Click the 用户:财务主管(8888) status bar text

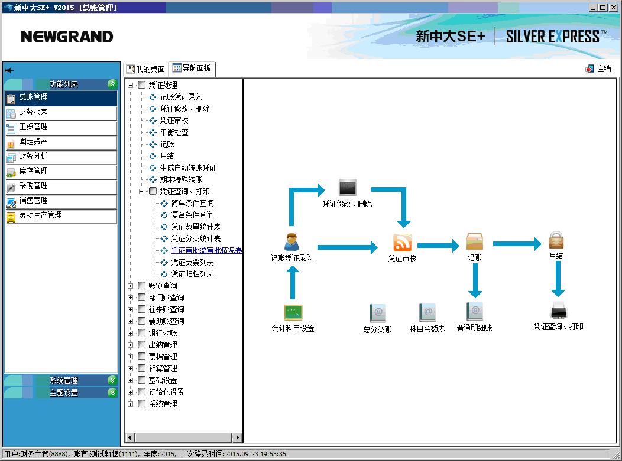pos(36,454)
